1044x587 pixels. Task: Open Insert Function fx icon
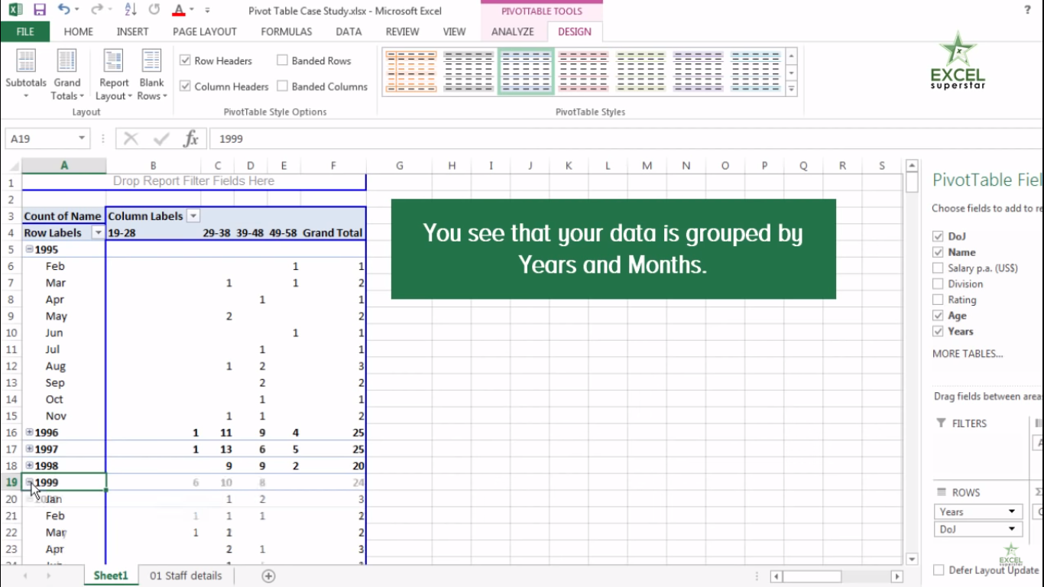[191, 138]
